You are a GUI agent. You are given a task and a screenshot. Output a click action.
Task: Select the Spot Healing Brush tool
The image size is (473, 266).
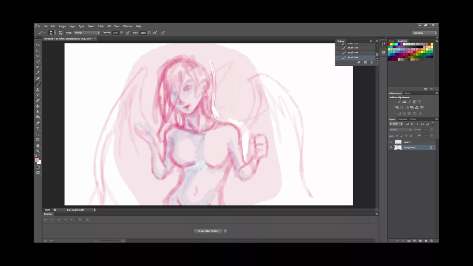pyautogui.click(x=38, y=78)
